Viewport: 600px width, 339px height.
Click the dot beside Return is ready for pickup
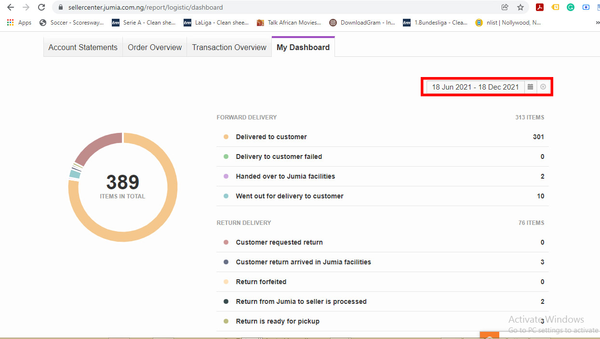click(226, 321)
